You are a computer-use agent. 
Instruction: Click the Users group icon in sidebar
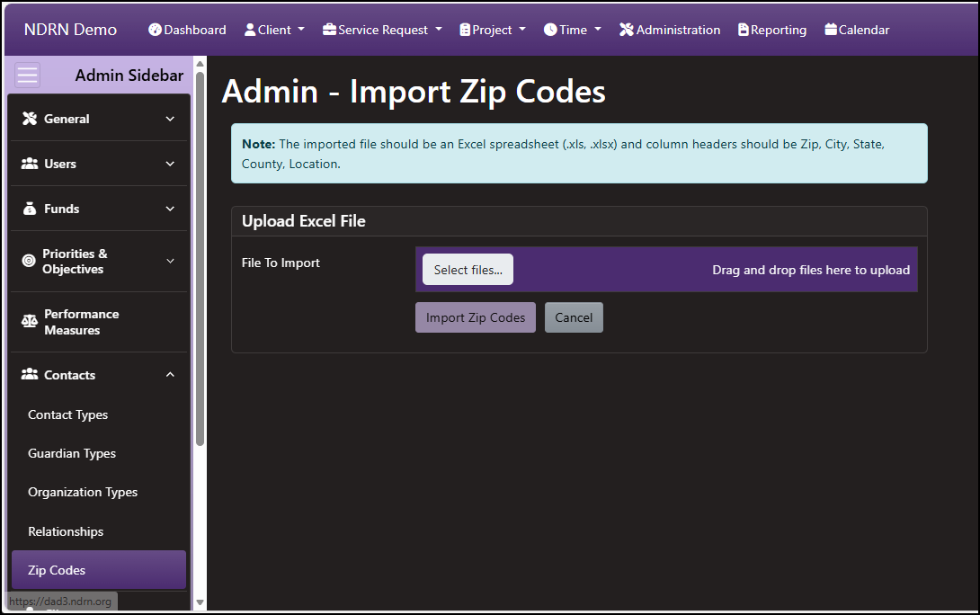coord(30,164)
